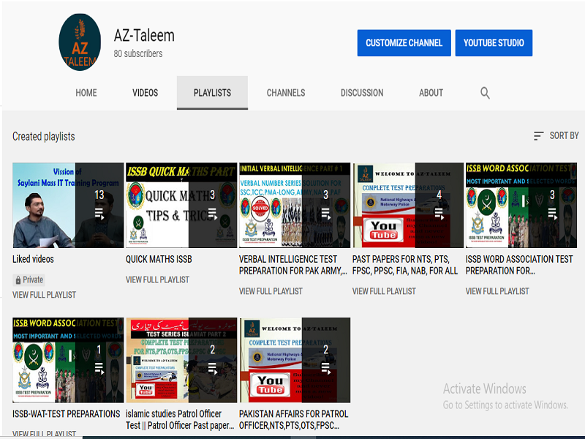The width and height of the screenshot is (585, 439).
Task: Click PAST PAPERS FOR NTS, PTS title
Action: pos(405,265)
